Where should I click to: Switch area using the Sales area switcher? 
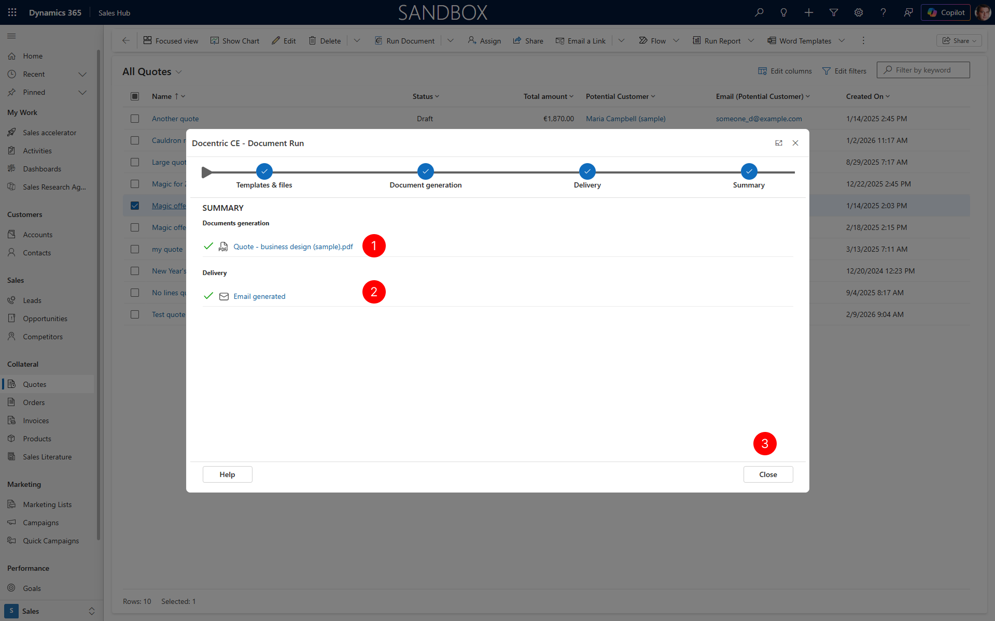click(50, 611)
